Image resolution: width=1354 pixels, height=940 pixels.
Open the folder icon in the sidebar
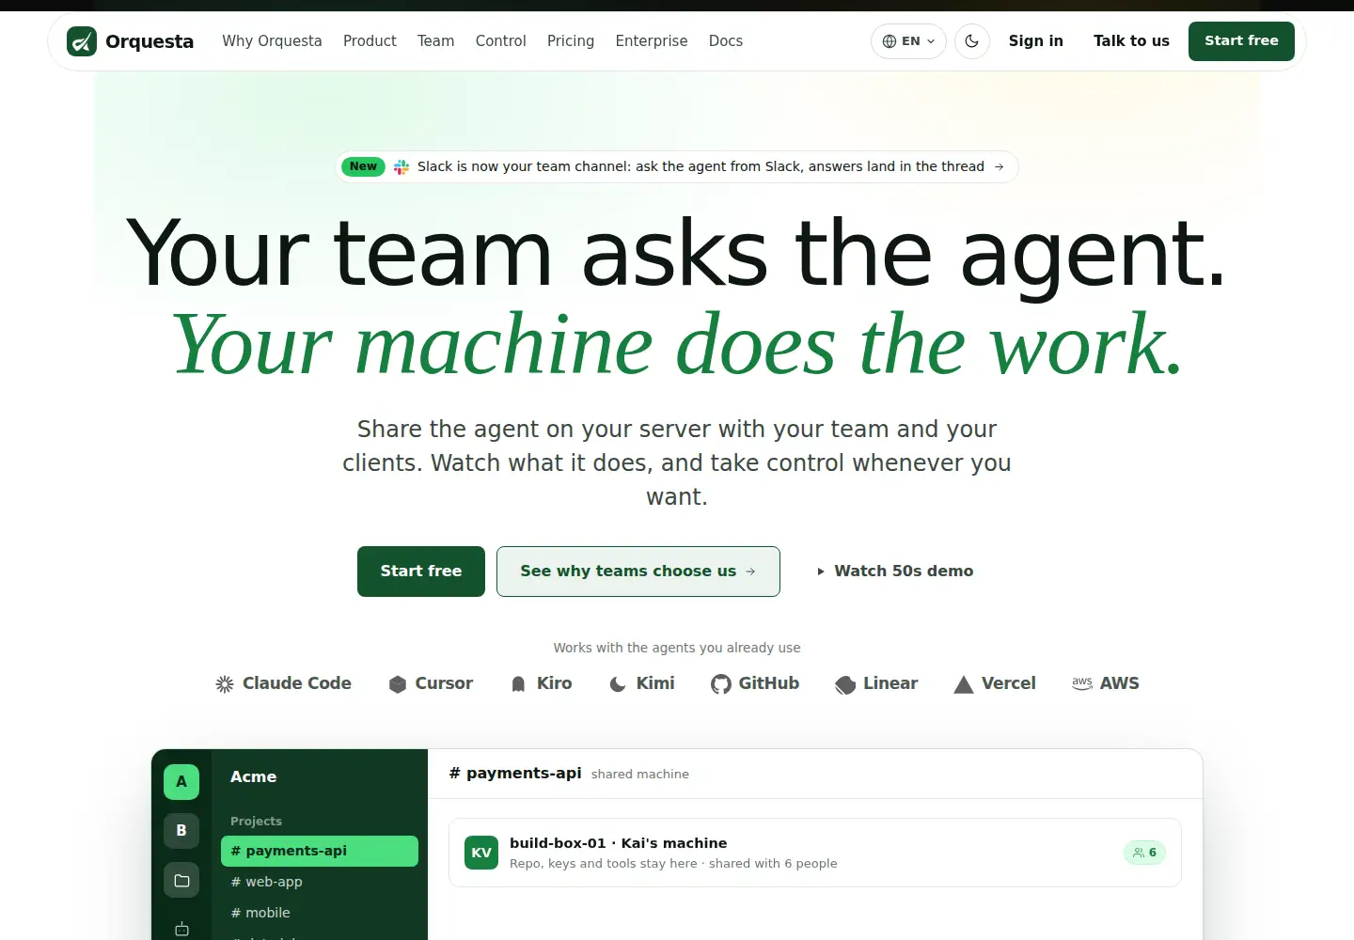(x=181, y=880)
